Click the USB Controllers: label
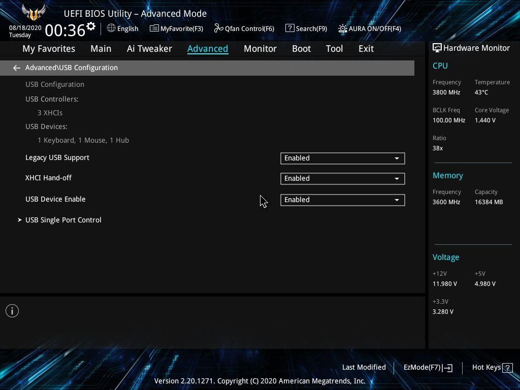This screenshot has width=520, height=390. tap(52, 99)
